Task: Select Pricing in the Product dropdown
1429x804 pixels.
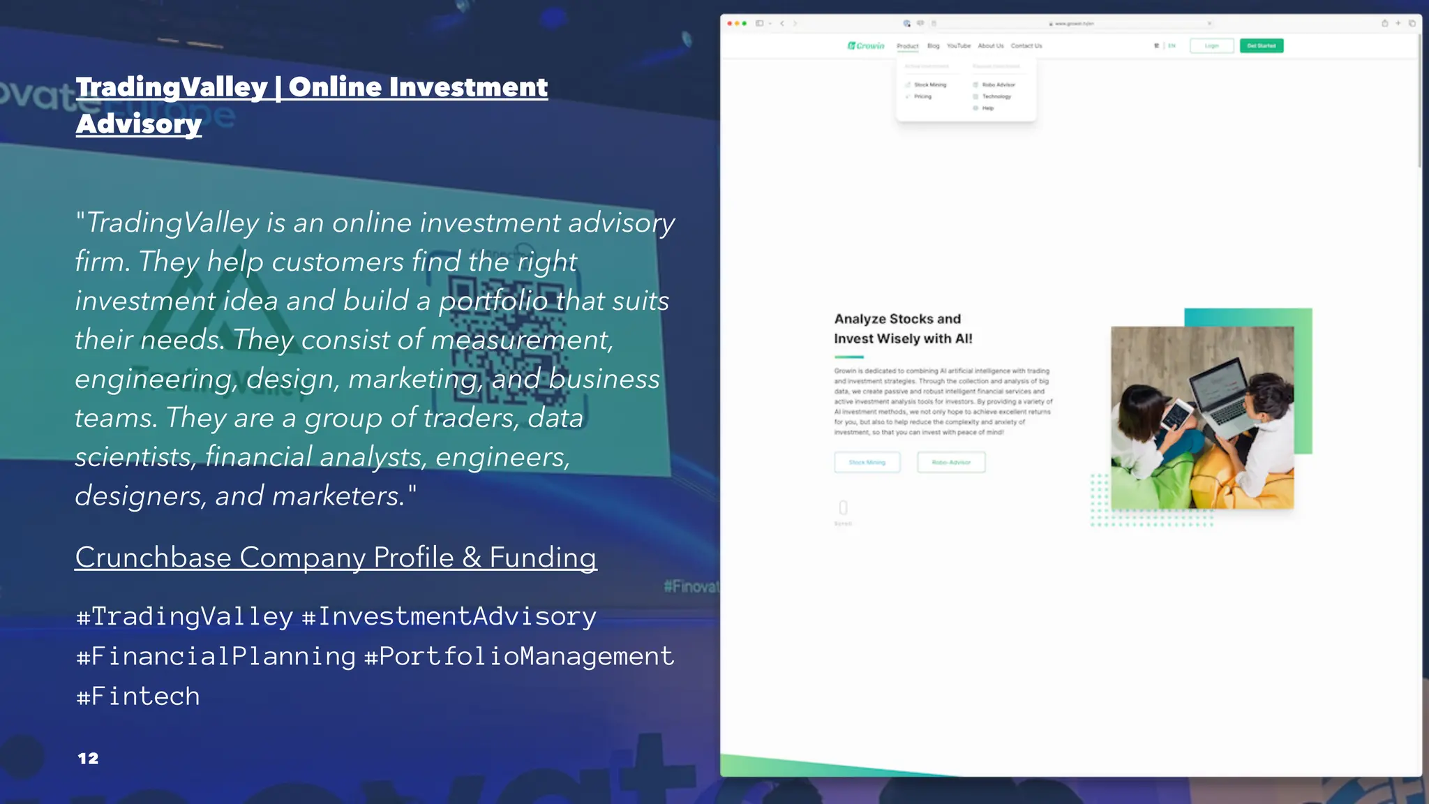Action: click(x=922, y=96)
